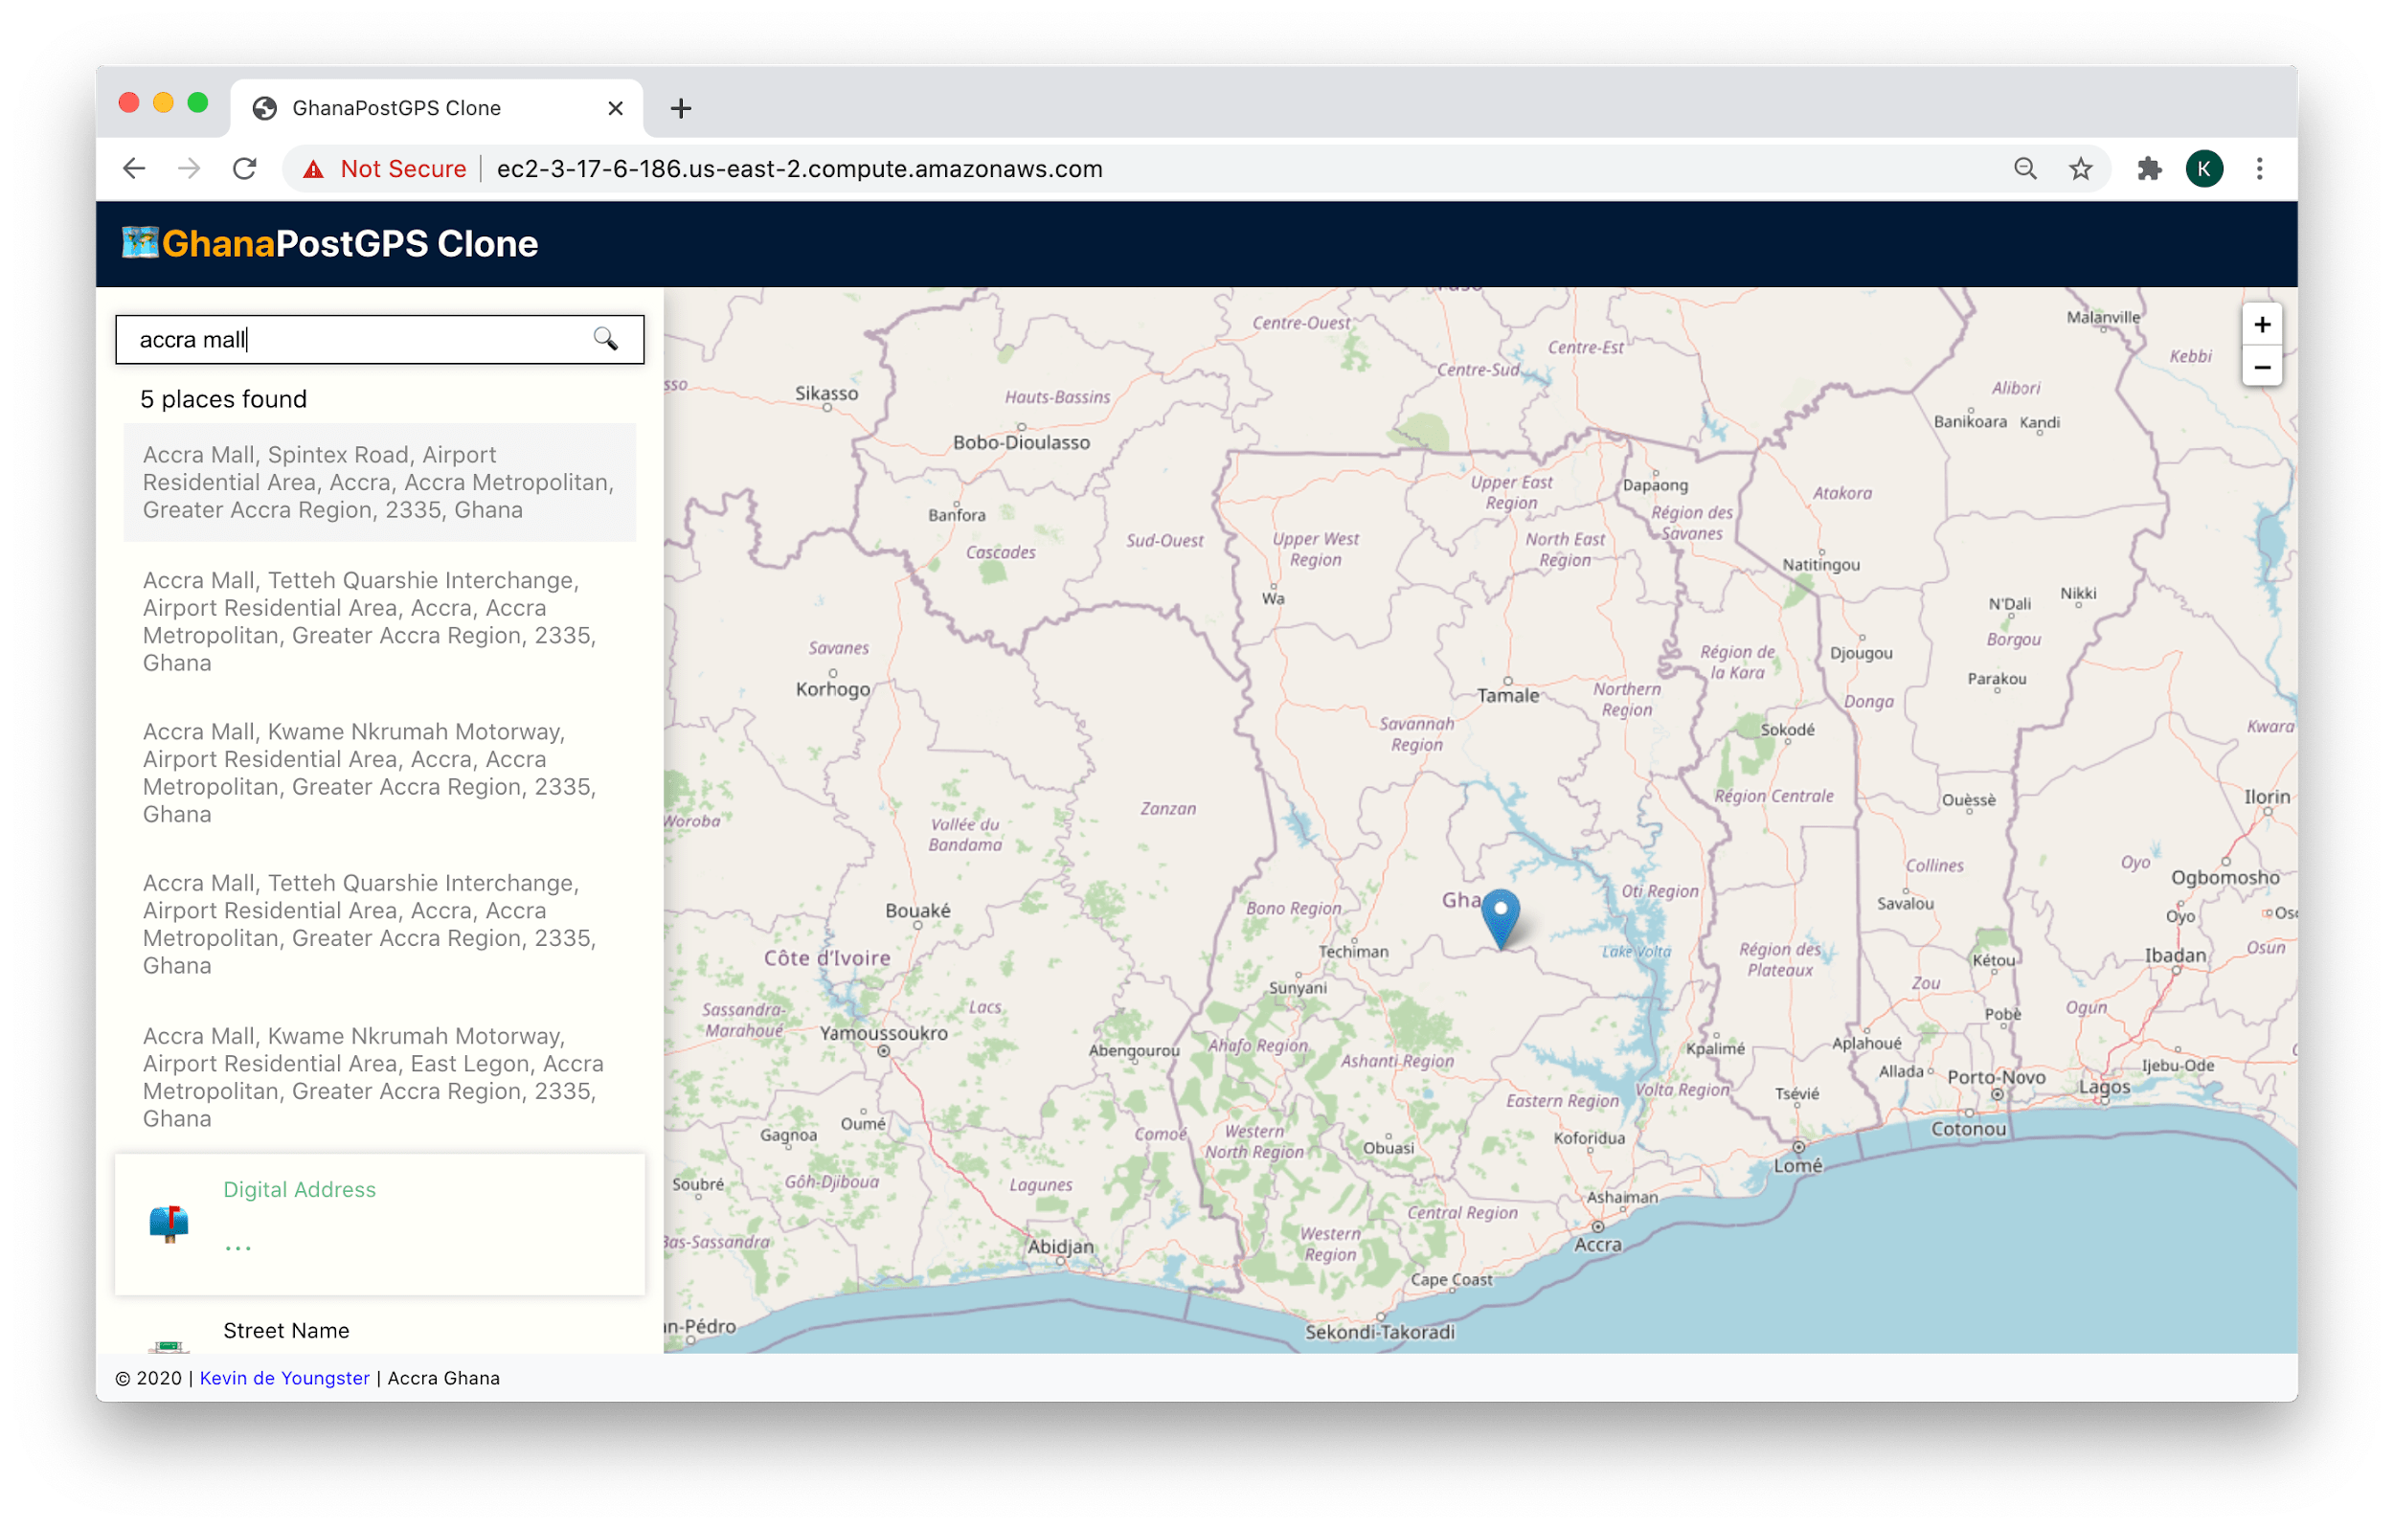This screenshot has width=2394, height=1529.
Task: Click the browser address bar URL
Action: [x=800, y=169]
